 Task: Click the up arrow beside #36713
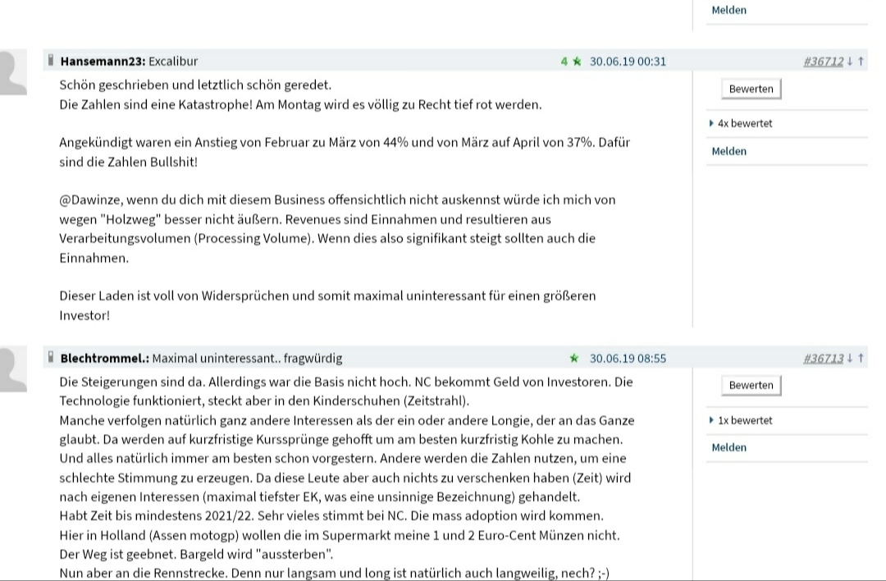coord(859,358)
